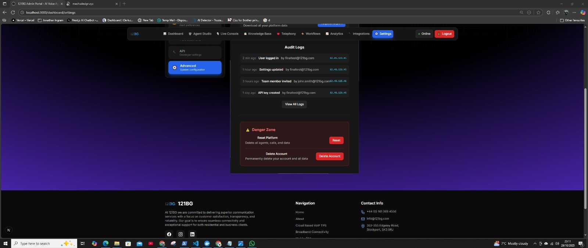This screenshot has height=248, width=588.
Task: Click the 121BG logo in navbar
Action: pos(135,34)
